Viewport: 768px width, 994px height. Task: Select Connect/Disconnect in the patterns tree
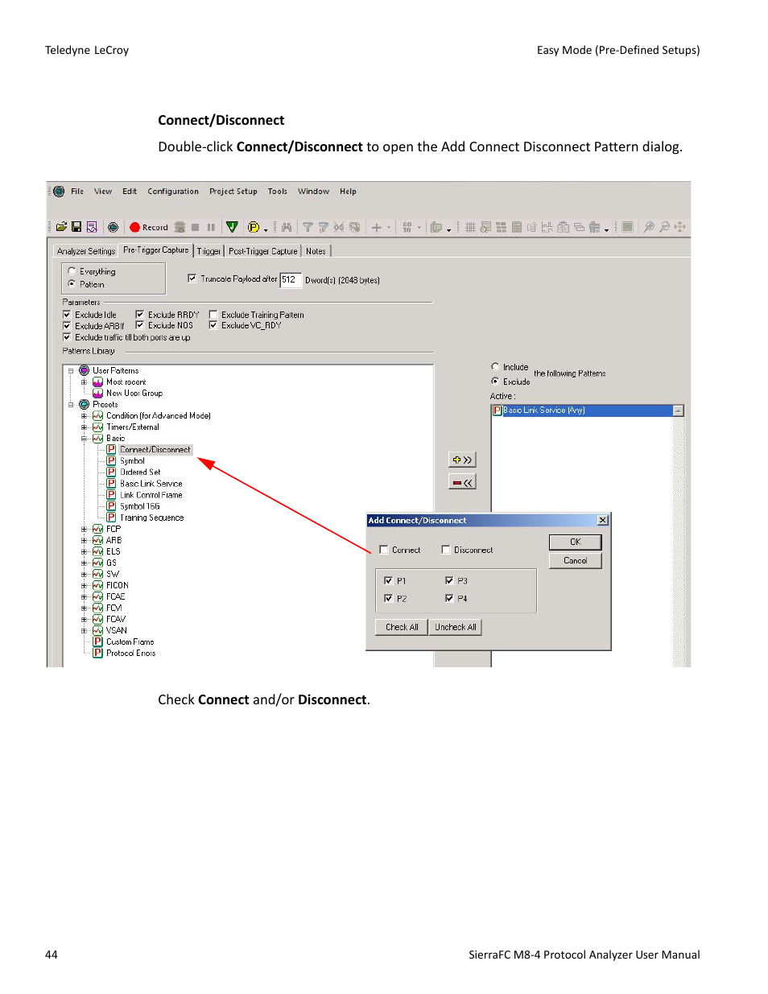tap(155, 450)
